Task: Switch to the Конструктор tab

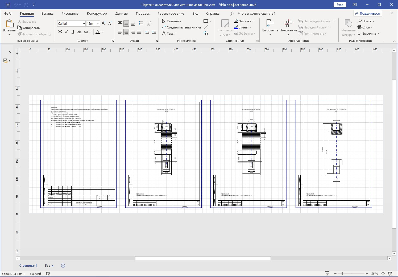Action: 97,13
